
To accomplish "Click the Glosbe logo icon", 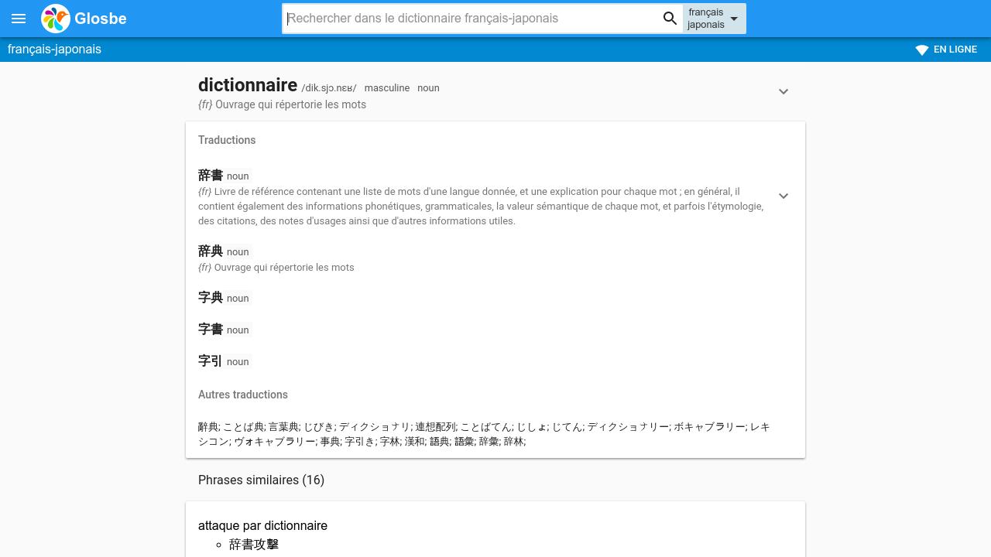I will (56, 19).
